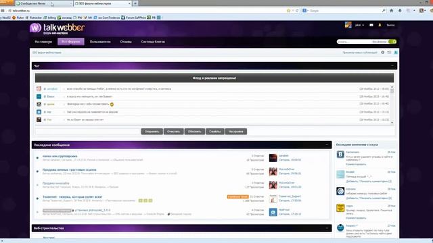This screenshot has height=243, width=433.
Task: Open notifications bell icon in header
Action: (x=380, y=25)
